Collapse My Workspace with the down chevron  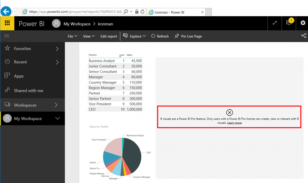[x=57, y=118]
